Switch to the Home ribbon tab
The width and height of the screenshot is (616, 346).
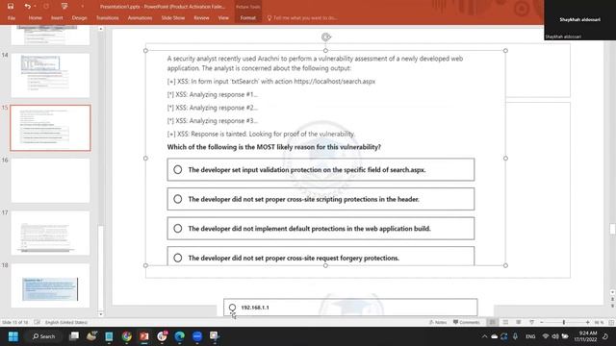(35, 17)
